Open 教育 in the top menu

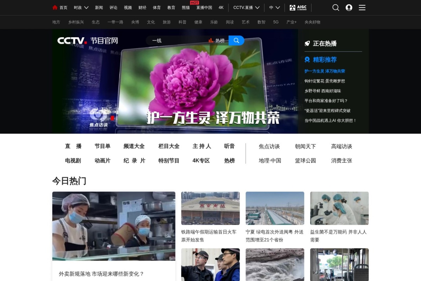171,7
